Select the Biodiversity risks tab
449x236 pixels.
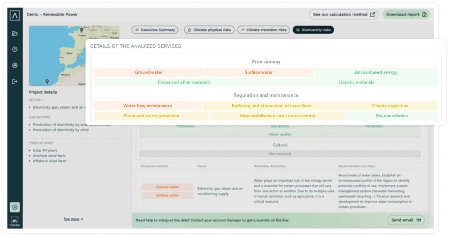click(x=313, y=30)
